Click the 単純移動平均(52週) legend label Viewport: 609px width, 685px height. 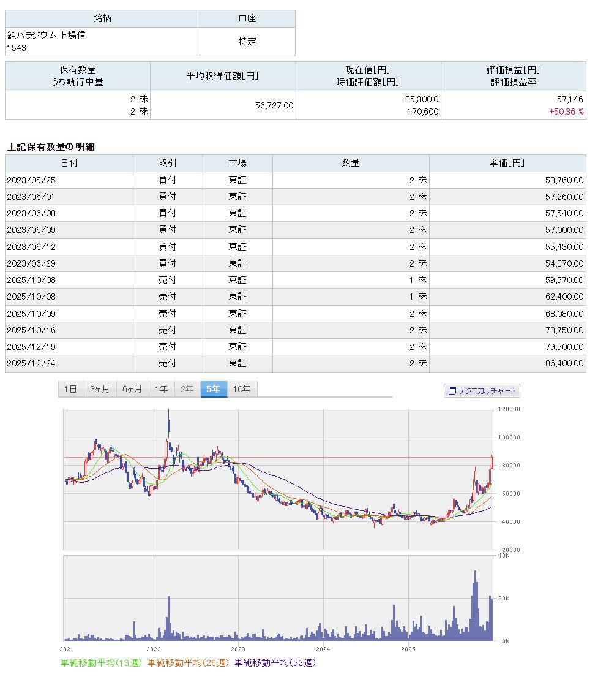275,662
